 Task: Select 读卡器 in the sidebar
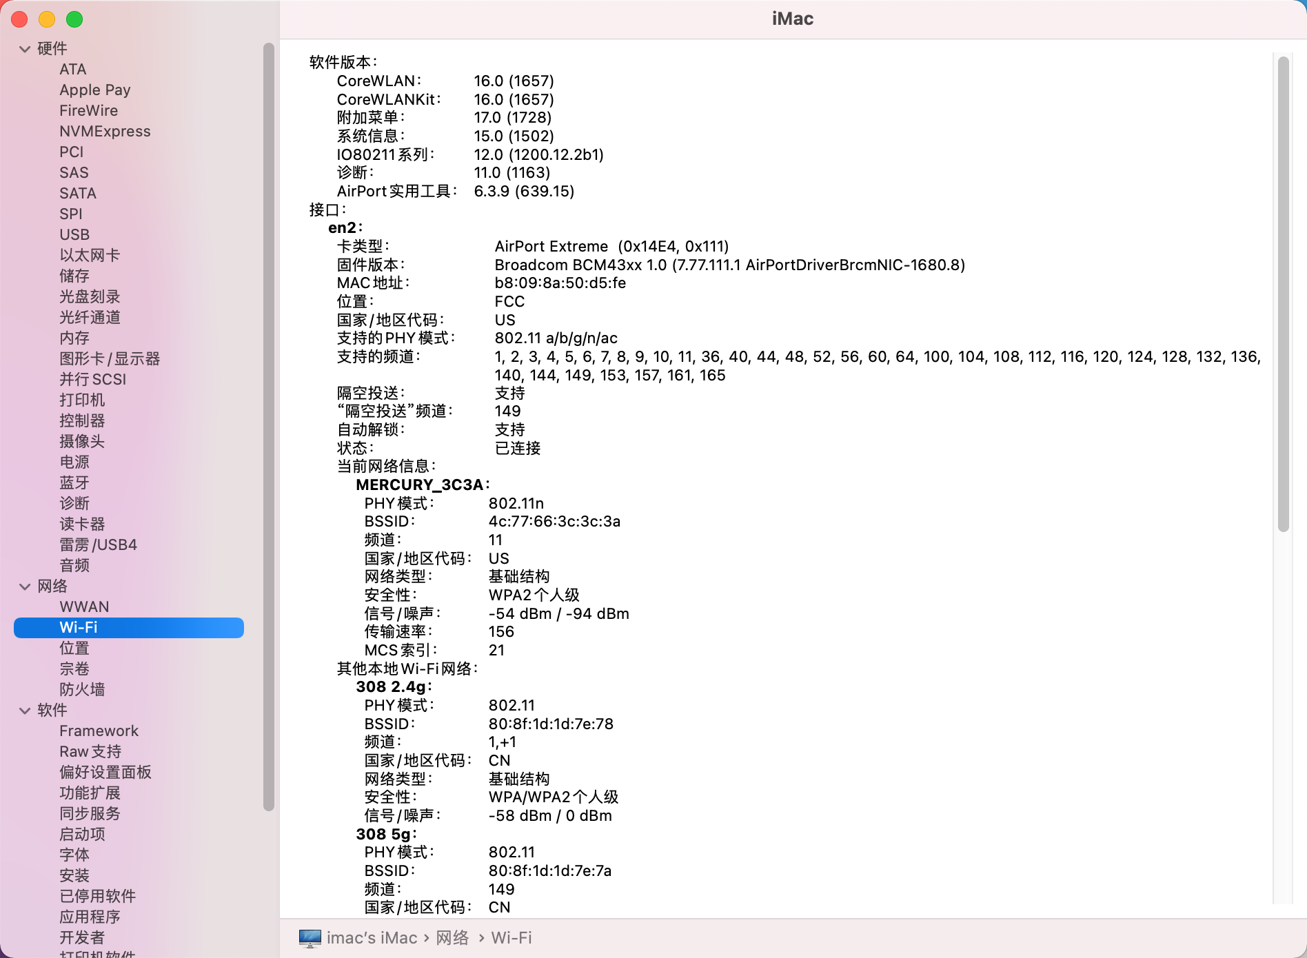(82, 524)
